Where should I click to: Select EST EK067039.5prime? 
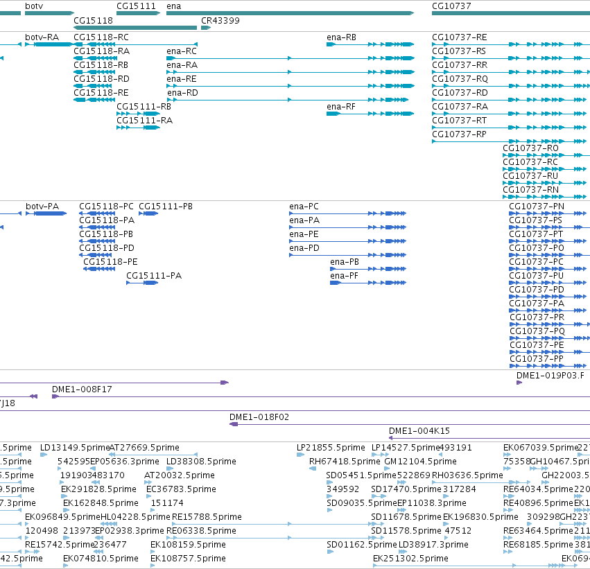(541, 448)
